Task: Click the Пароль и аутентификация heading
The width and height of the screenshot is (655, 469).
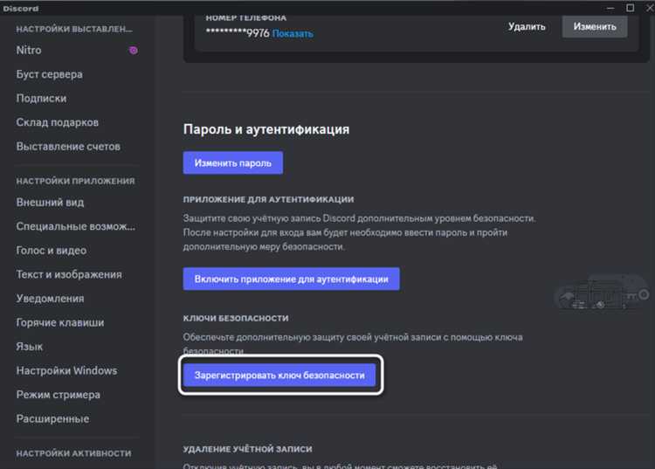Action: pyautogui.click(x=266, y=129)
